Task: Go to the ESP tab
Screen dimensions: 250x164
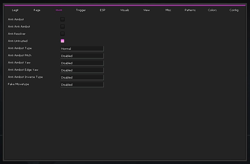Action: 103,10
